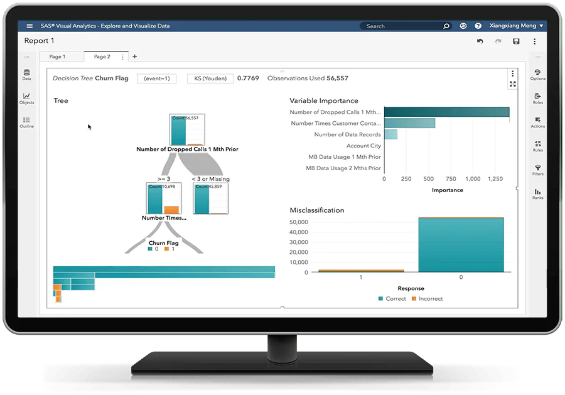Click the KS (Youden) button
Viewport: 565px width, 395px height.
(210, 78)
